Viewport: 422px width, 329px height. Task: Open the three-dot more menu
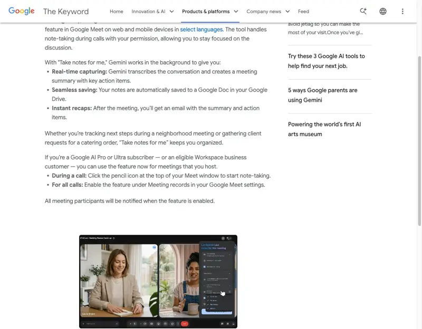402,11
